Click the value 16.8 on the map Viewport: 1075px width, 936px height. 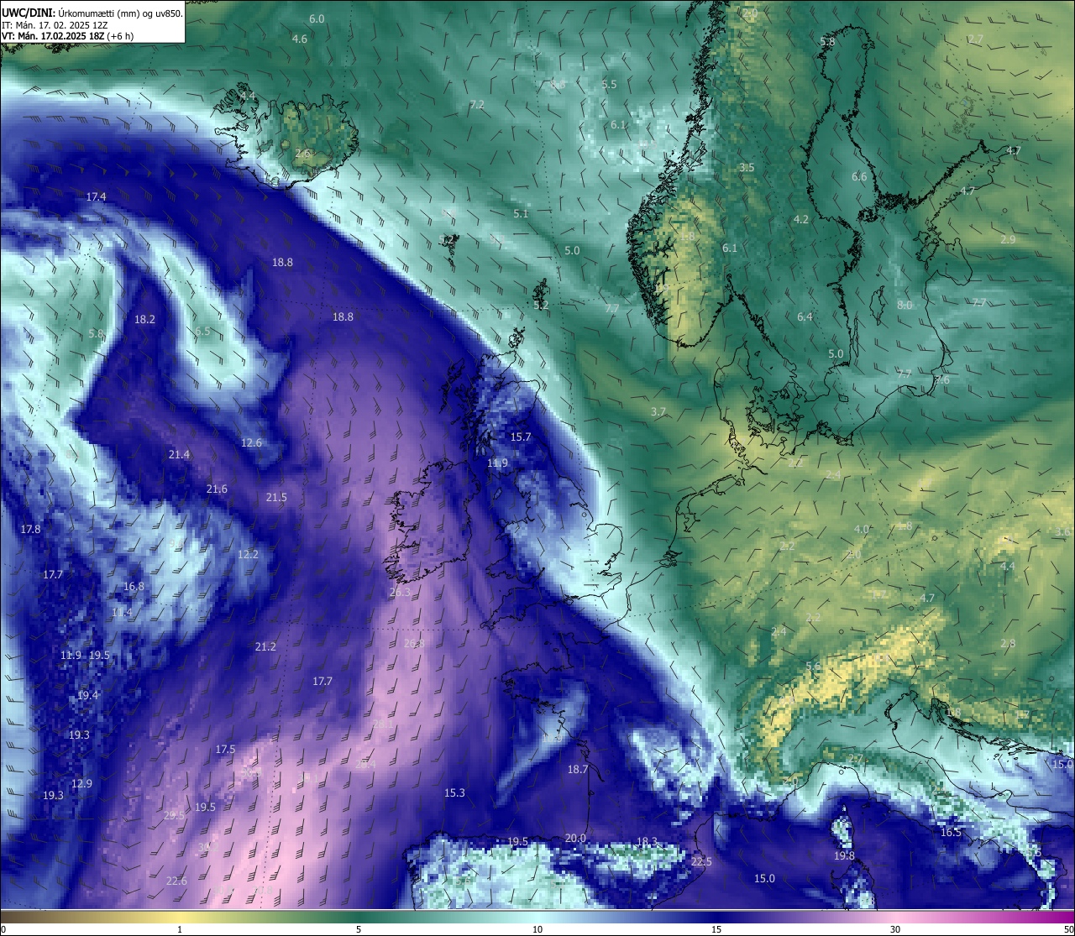click(134, 587)
